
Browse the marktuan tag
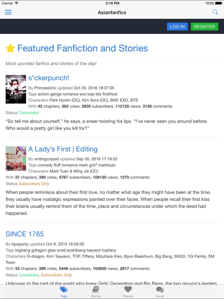click(x=107, y=165)
